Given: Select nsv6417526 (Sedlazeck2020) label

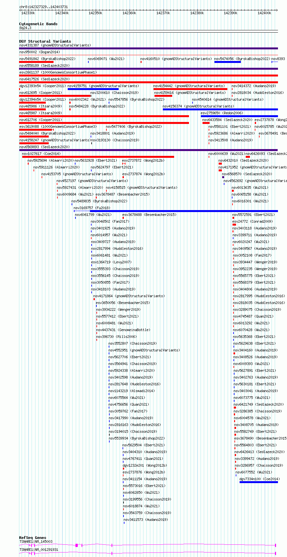Looking at the screenshot, I should point(45,79).
